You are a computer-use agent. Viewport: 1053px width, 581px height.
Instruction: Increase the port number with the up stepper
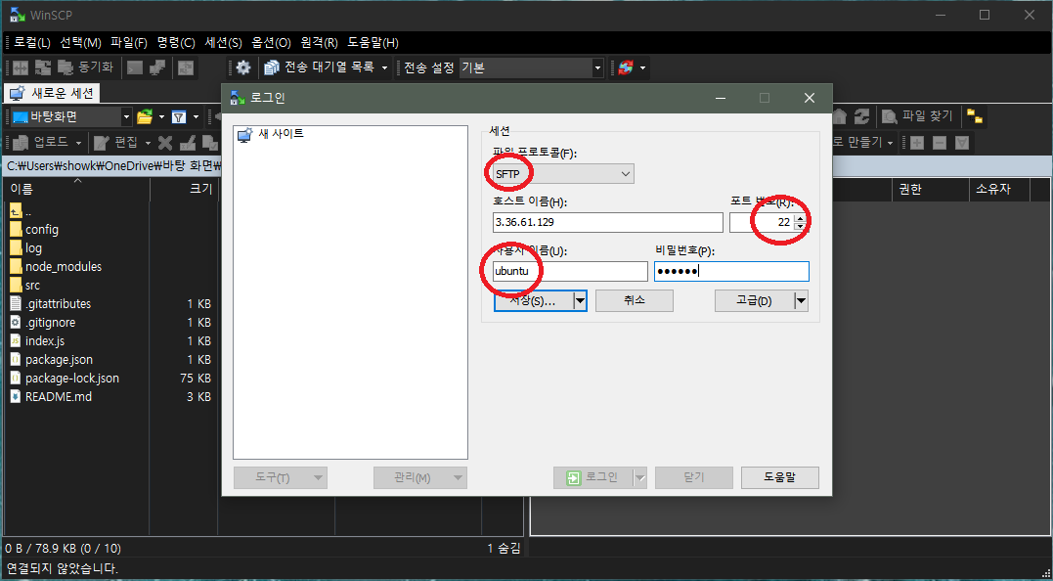coord(799,218)
